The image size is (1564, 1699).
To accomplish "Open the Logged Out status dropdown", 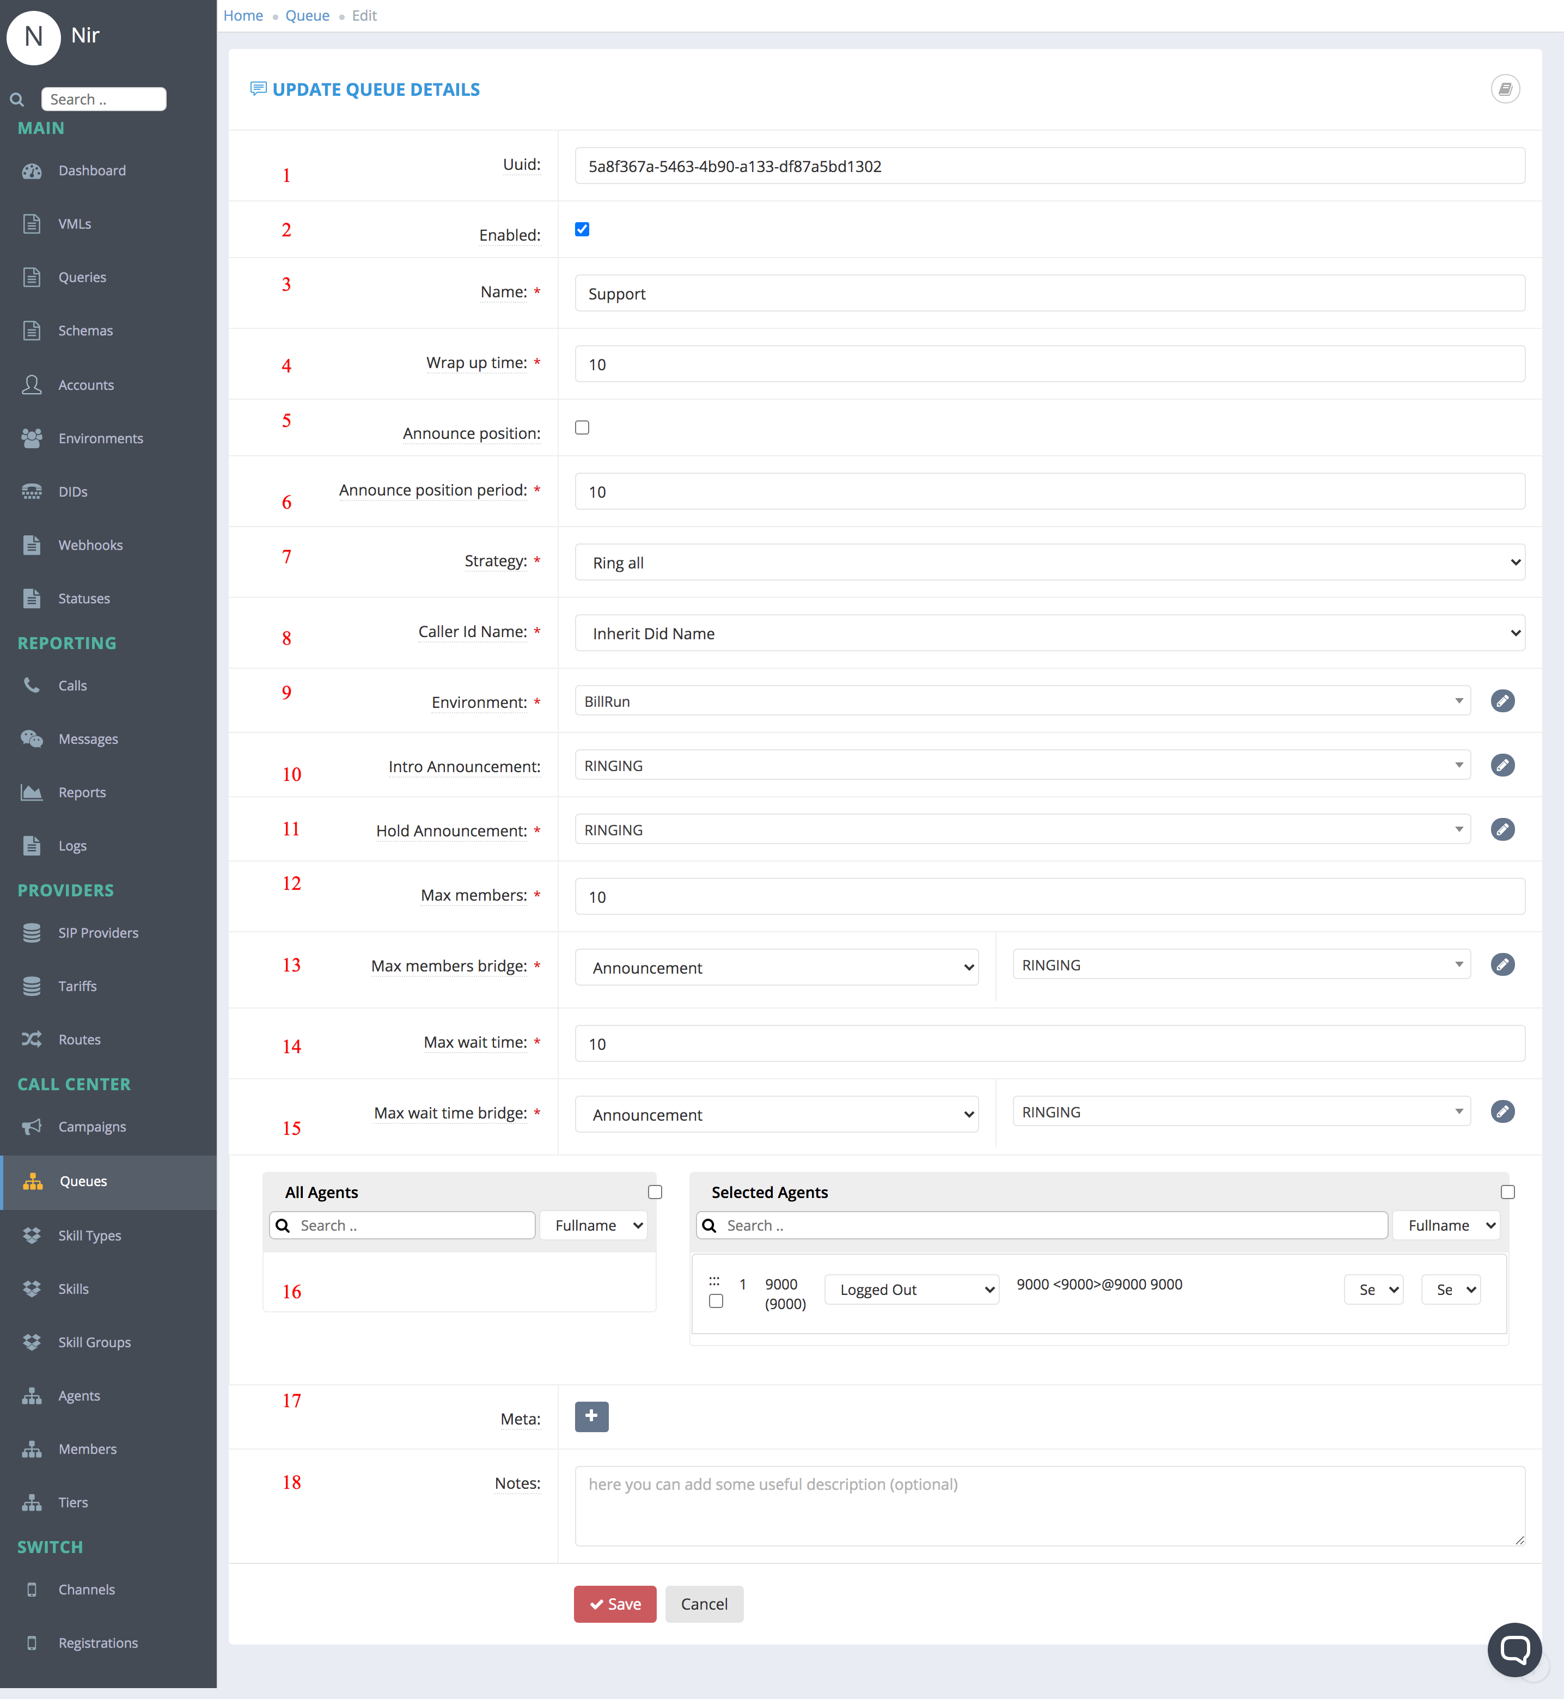I will 912,1289.
